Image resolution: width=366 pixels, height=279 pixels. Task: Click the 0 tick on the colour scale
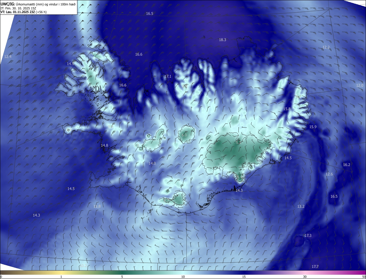tap(1, 277)
